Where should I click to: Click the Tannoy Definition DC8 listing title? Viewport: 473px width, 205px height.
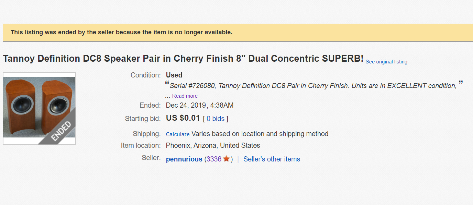[x=183, y=59]
